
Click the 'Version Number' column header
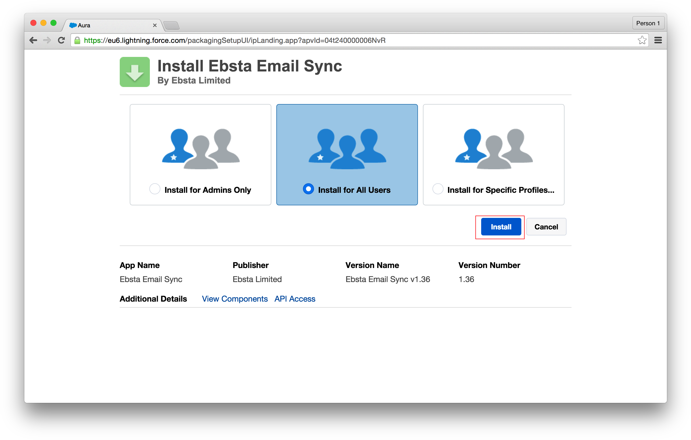point(489,265)
